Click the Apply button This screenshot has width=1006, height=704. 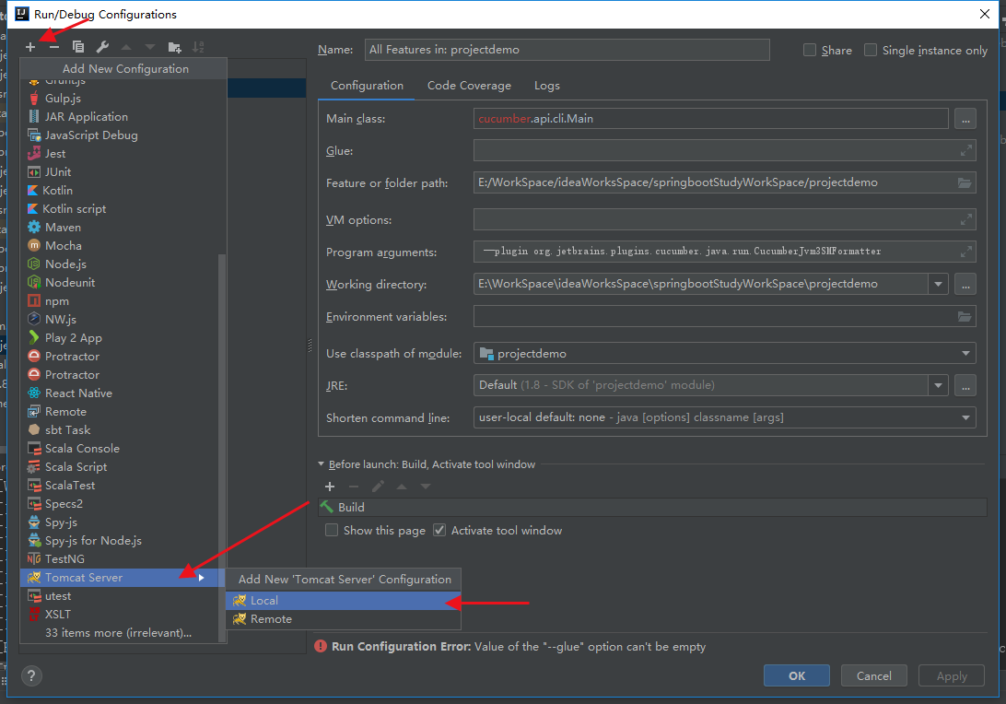(952, 675)
